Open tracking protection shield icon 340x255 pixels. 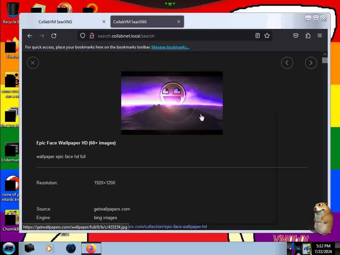[x=82, y=36]
